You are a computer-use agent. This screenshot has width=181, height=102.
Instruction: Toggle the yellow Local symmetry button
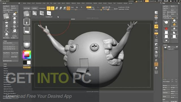(156, 26)
